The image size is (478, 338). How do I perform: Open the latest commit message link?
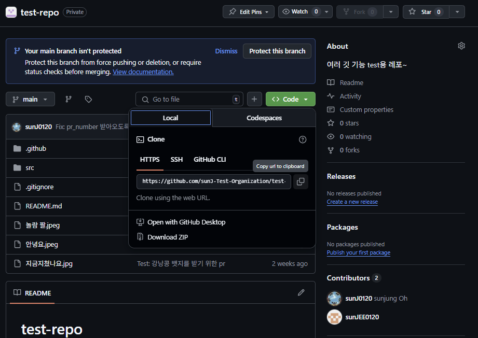pyautogui.click(x=92, y=127)
